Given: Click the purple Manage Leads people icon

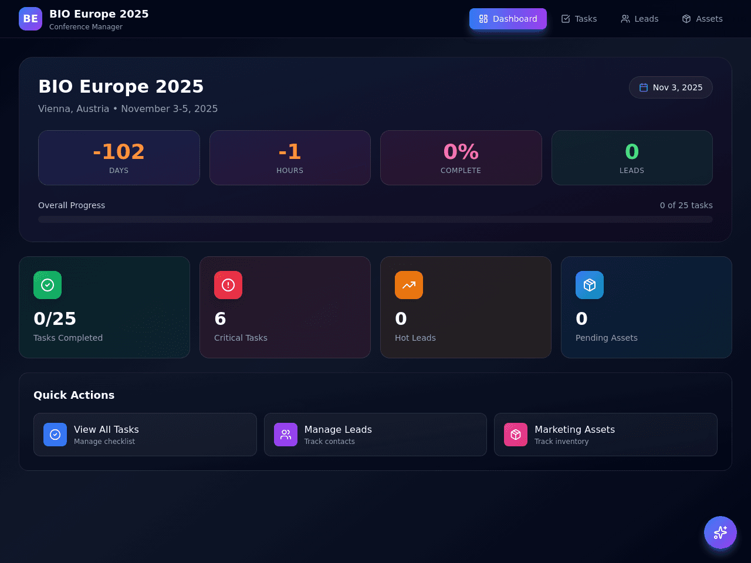Looking at the screenshot, I should pyautogui.click(x=286, y=435).
